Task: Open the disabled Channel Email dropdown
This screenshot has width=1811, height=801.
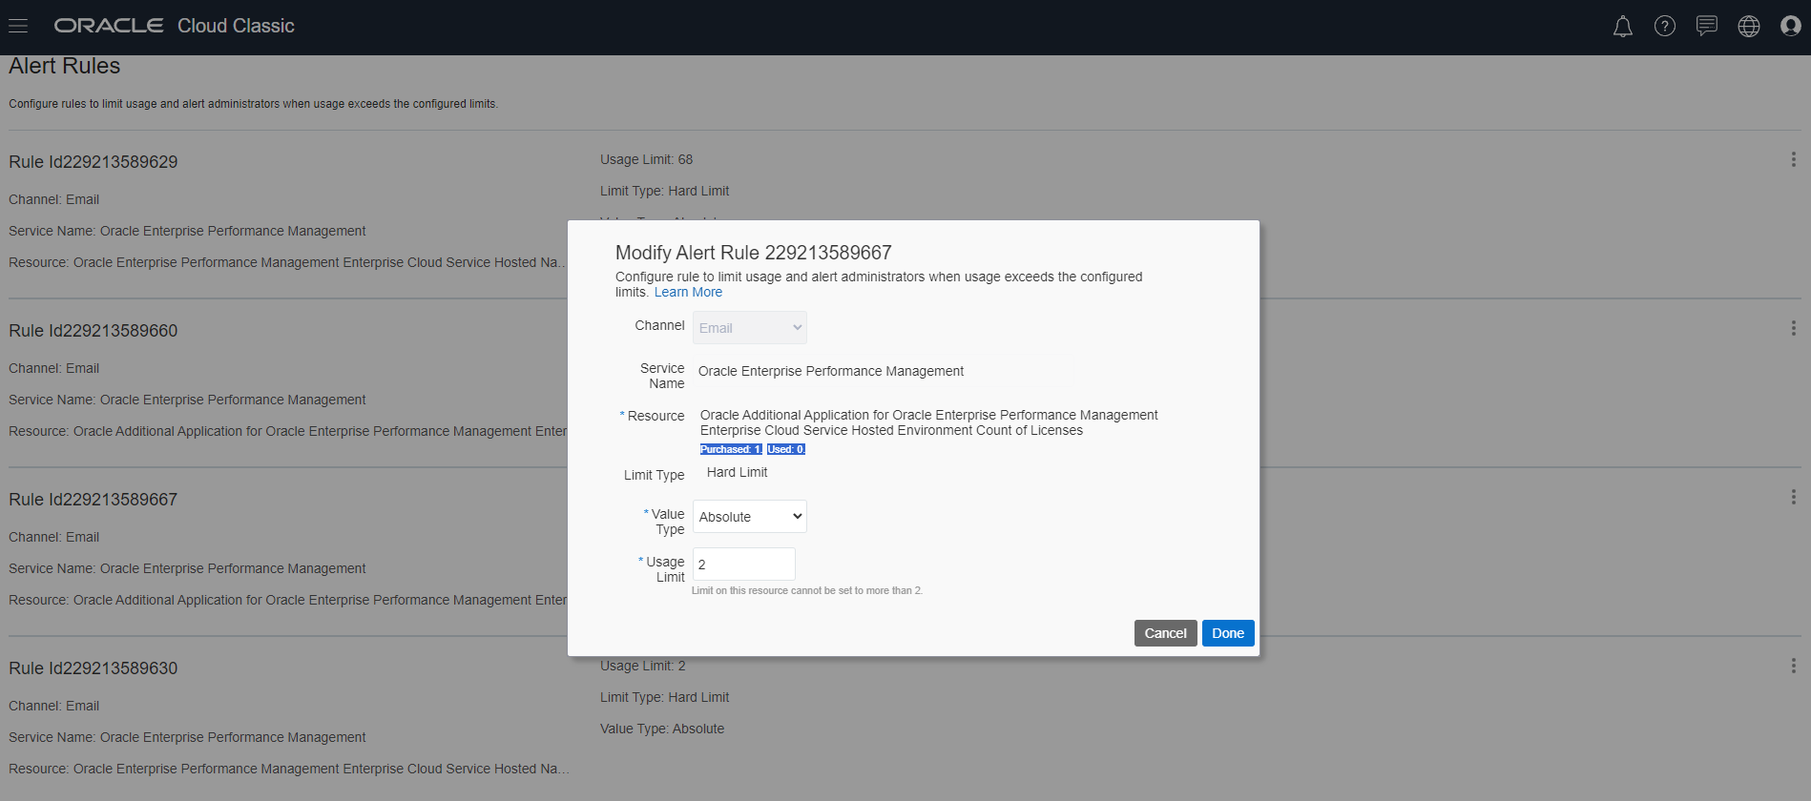Action: pos(750,328)
